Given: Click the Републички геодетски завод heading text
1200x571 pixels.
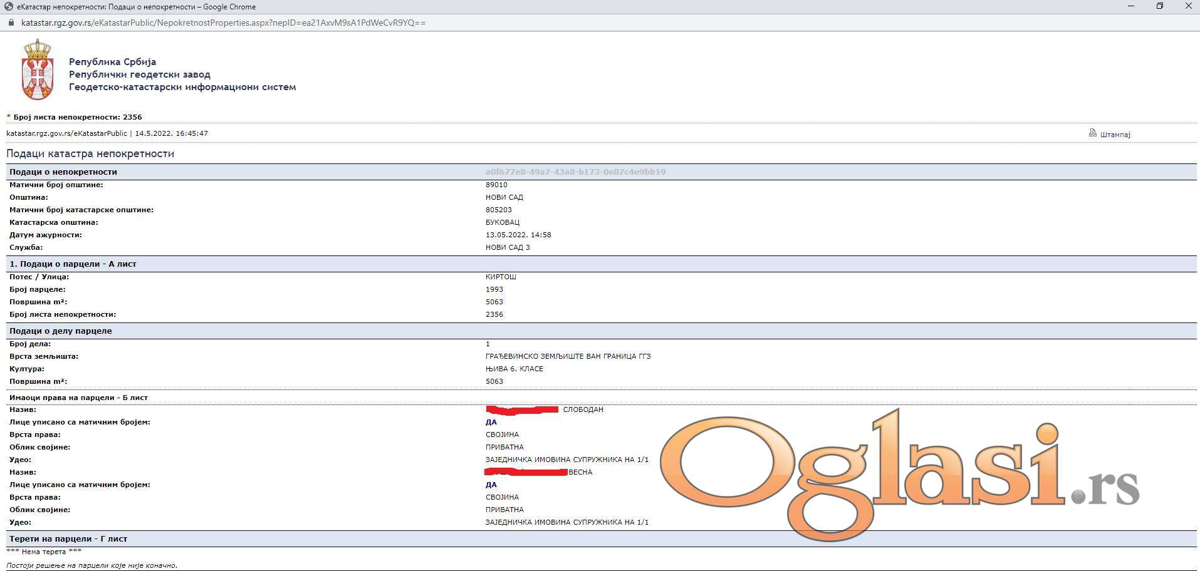Looking at the screenshot, I should [139, 75].
